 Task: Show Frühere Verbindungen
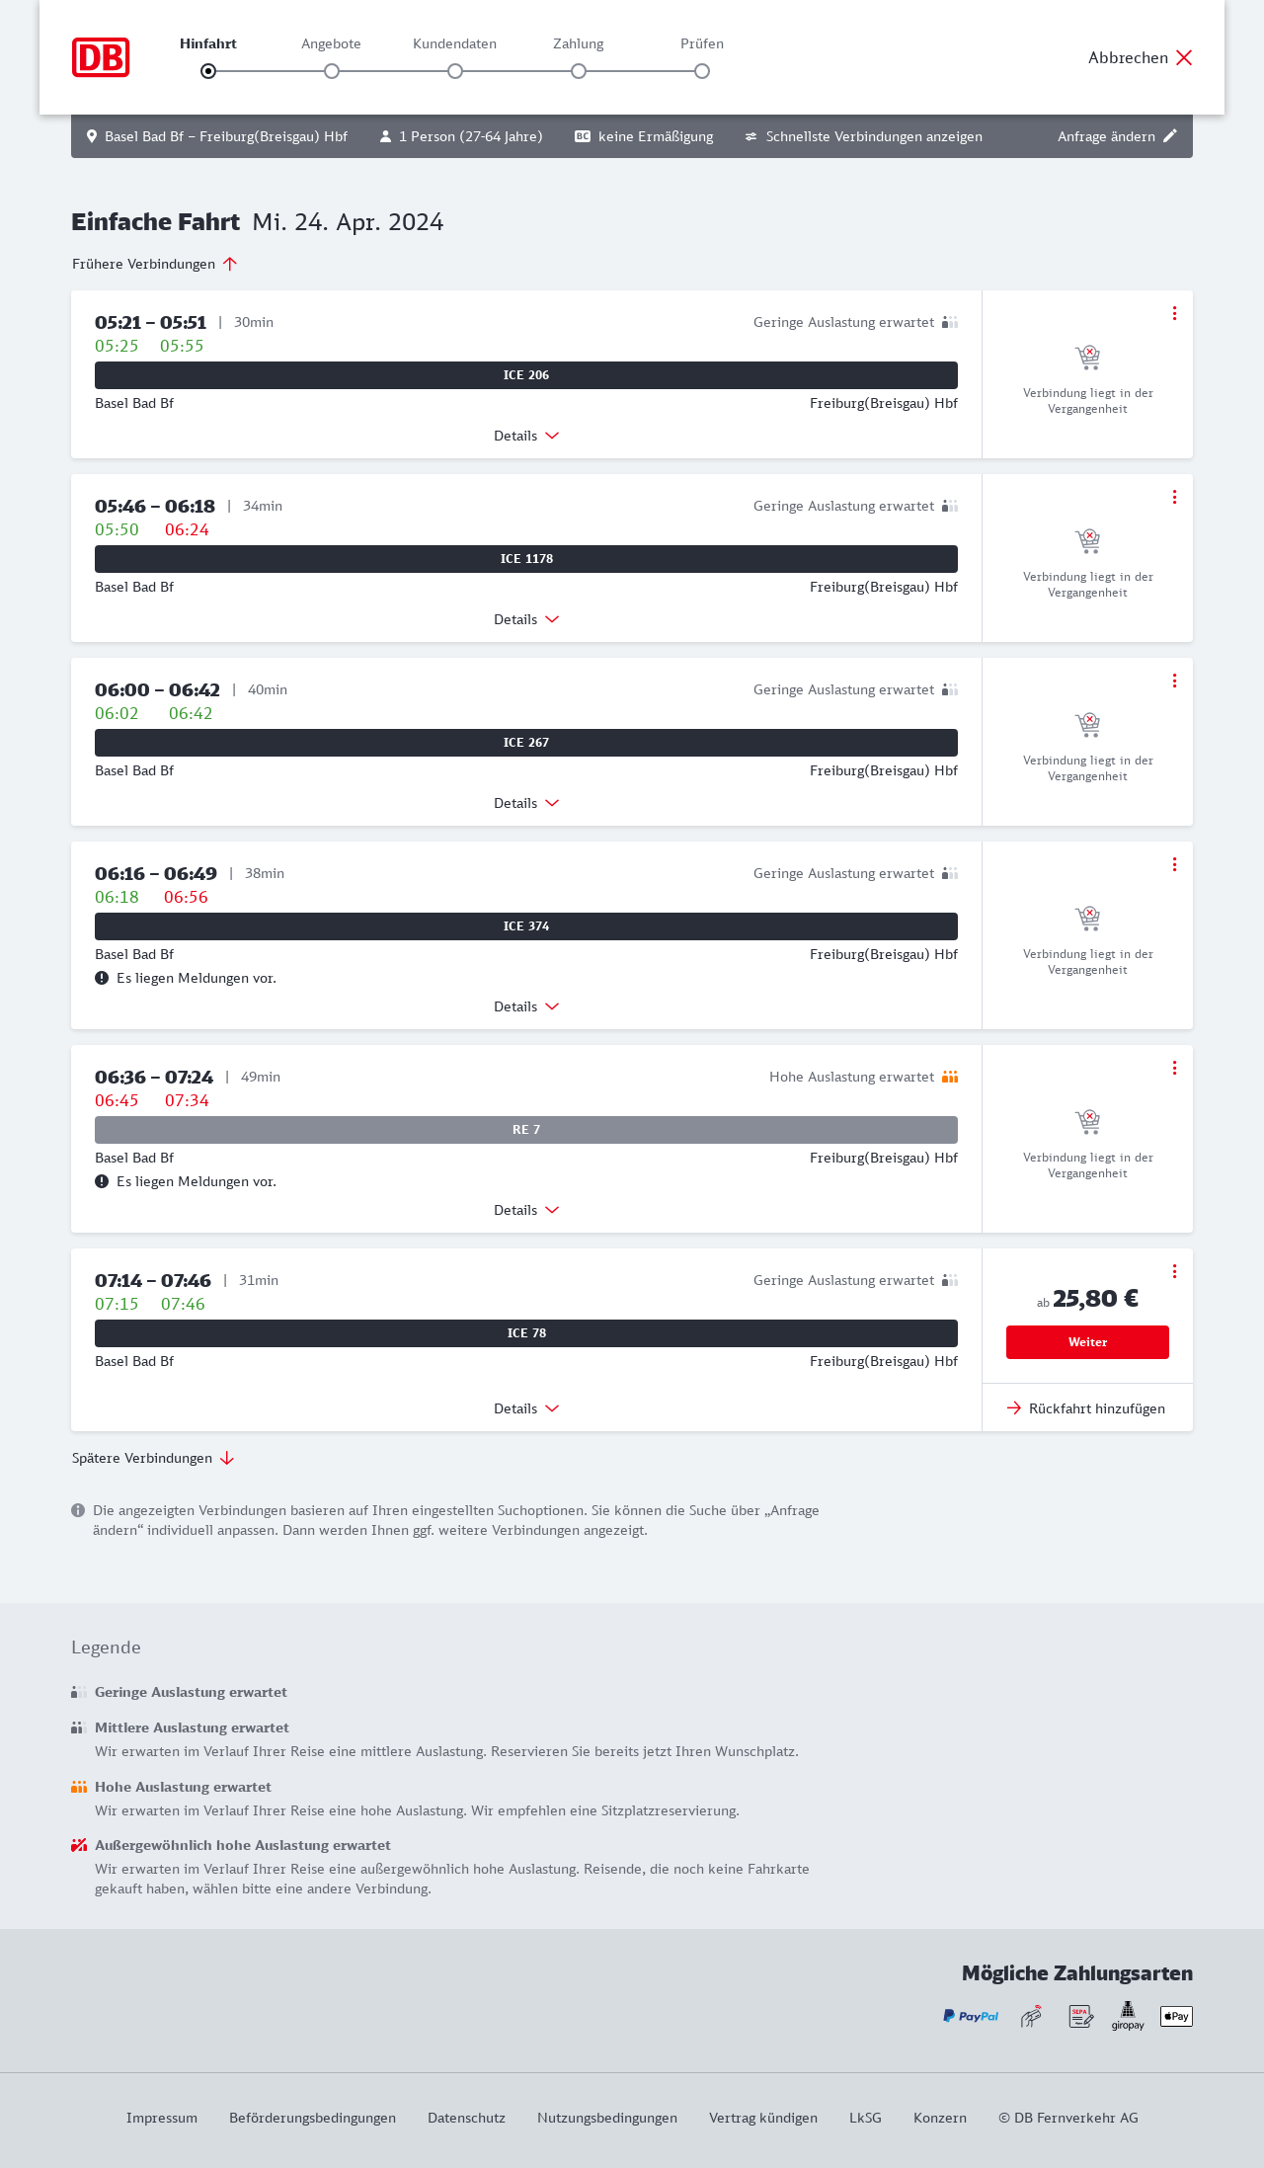coord(154,264)
